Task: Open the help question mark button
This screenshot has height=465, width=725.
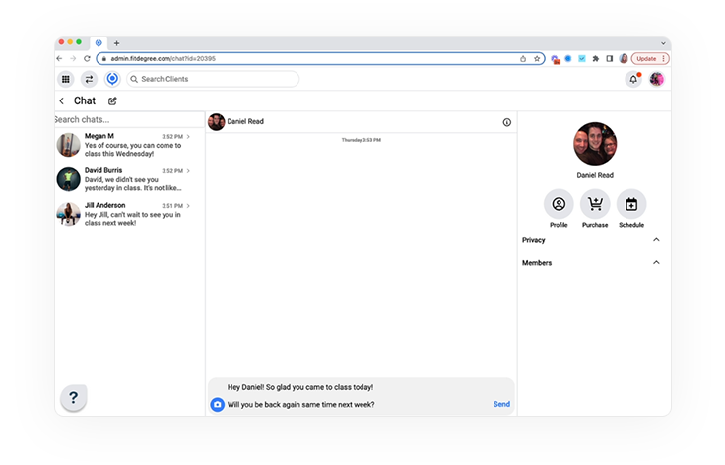Action: pos(74,397)
